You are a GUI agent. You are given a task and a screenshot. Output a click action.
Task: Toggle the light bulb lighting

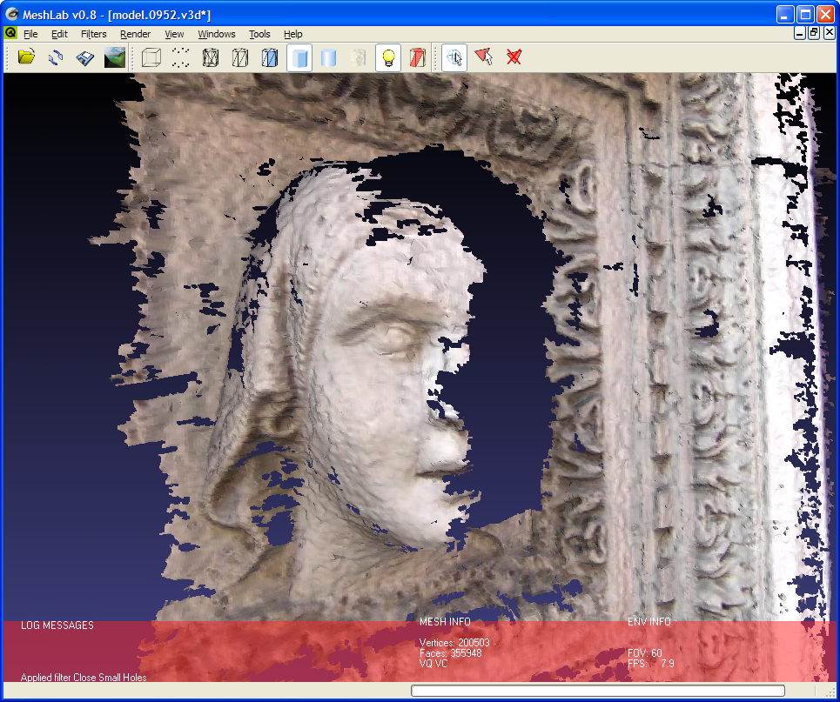(388, 58)
